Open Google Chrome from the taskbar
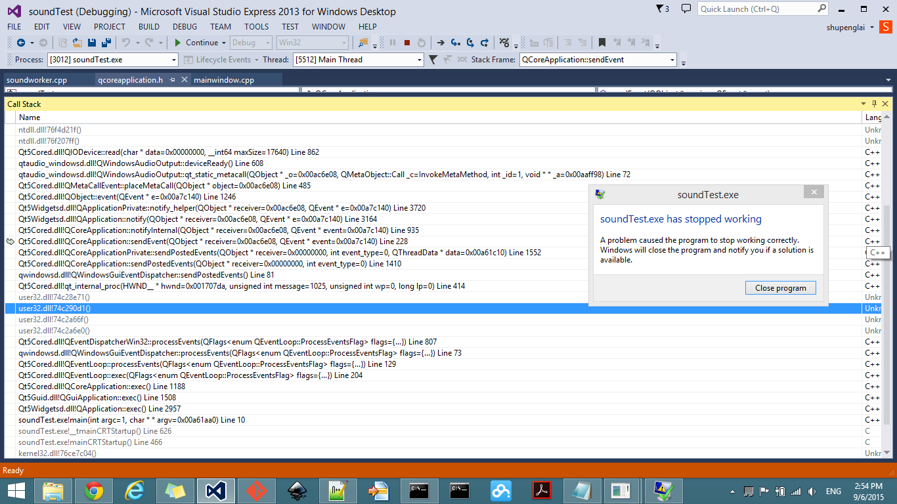 (94, 491)
